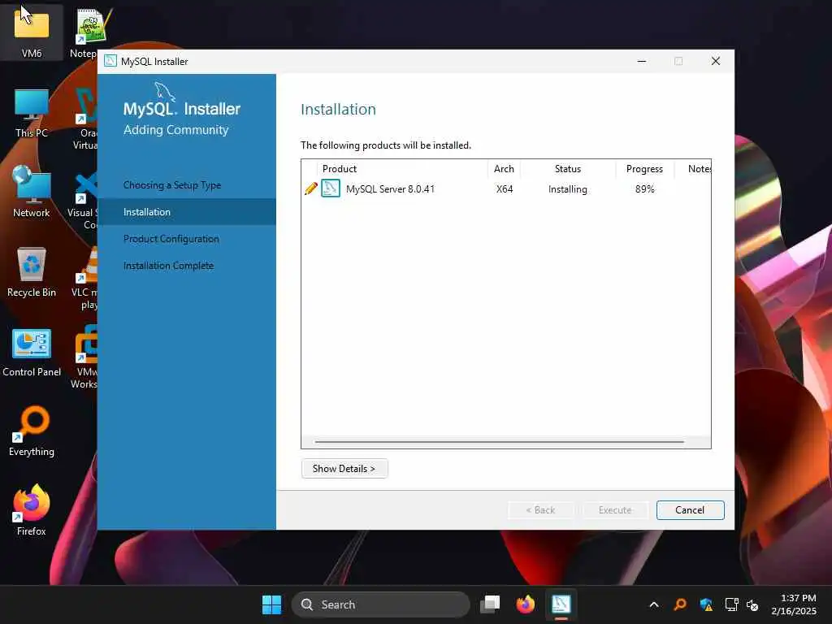Click the taskbar Search box

pos(380,604)
